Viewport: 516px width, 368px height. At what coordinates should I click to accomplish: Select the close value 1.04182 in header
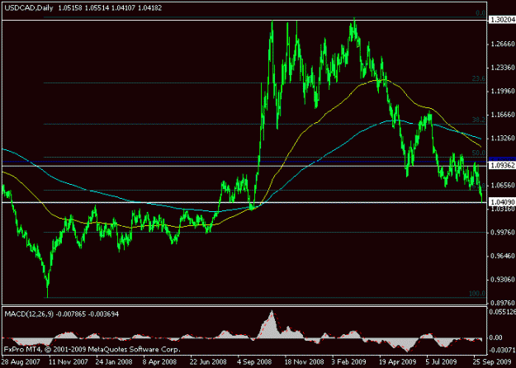tap(149, 8)
